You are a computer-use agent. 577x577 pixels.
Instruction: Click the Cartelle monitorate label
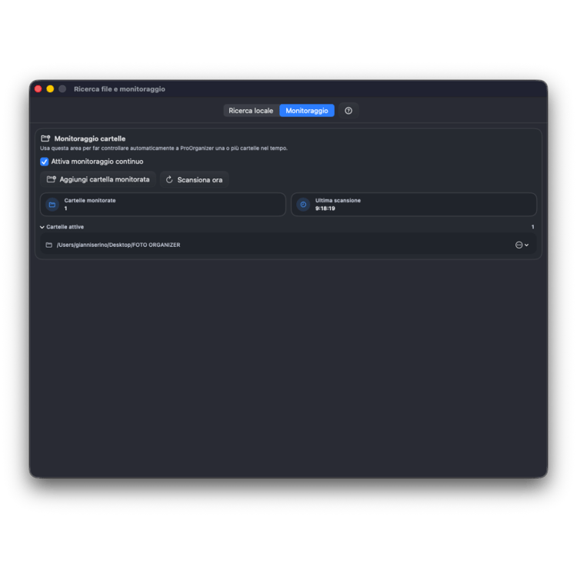(90, 201)
